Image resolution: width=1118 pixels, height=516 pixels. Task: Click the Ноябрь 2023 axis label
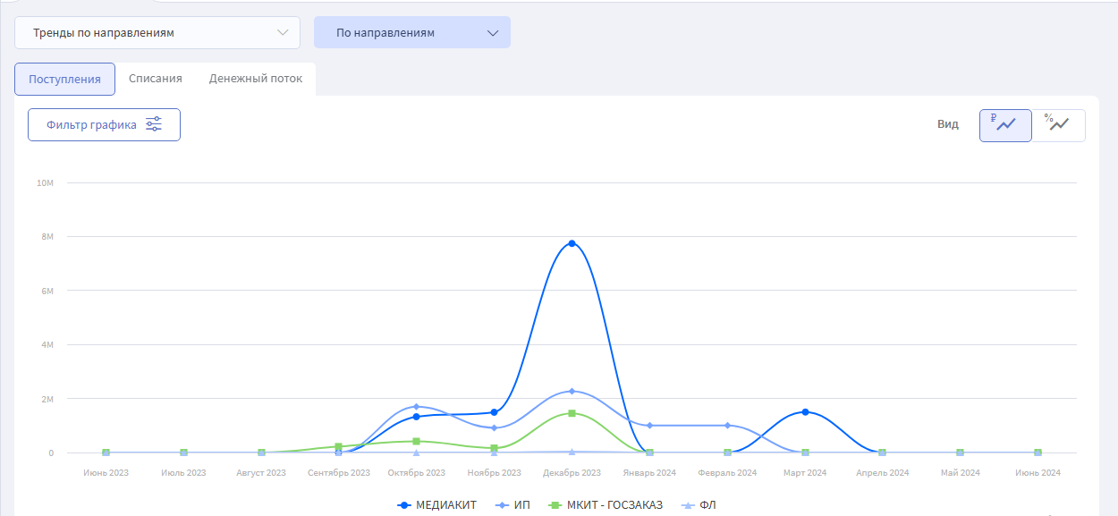coord(494,472)
